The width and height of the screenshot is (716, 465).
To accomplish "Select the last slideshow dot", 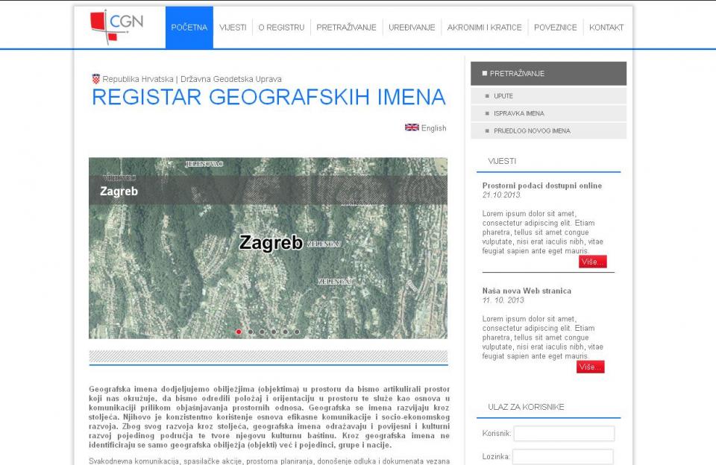I will 297,332.
